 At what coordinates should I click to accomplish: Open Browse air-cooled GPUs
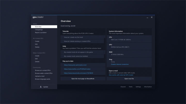click(43, 70)
